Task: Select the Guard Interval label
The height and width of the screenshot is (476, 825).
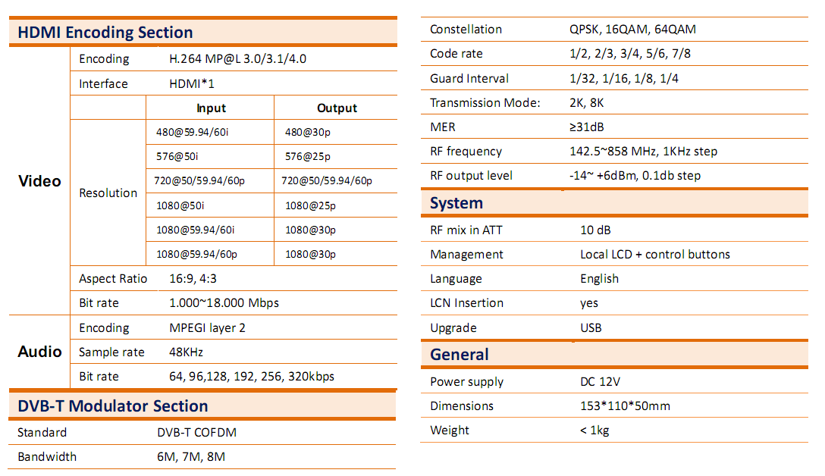Action: (x=469, y=79)
